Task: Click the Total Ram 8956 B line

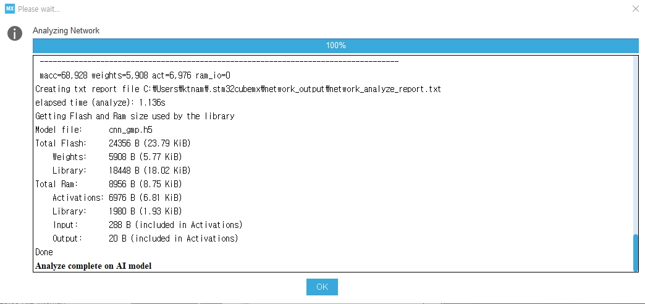Action: (x=109, y=184)
